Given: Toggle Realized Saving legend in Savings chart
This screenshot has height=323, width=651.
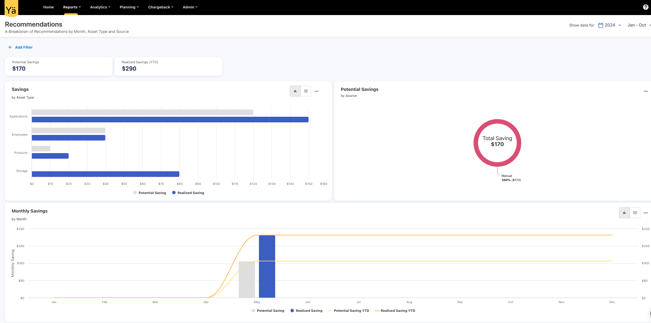Looking at the screenshot, I should (x=188, y=193).
